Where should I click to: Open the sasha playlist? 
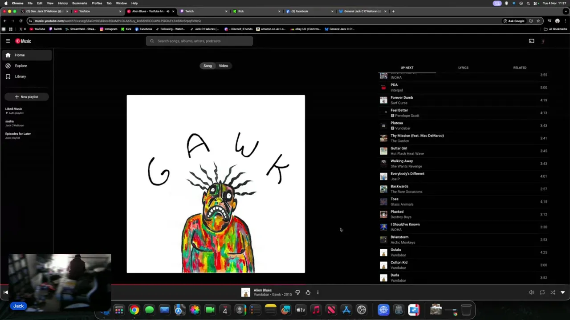(x=27, y=123)
